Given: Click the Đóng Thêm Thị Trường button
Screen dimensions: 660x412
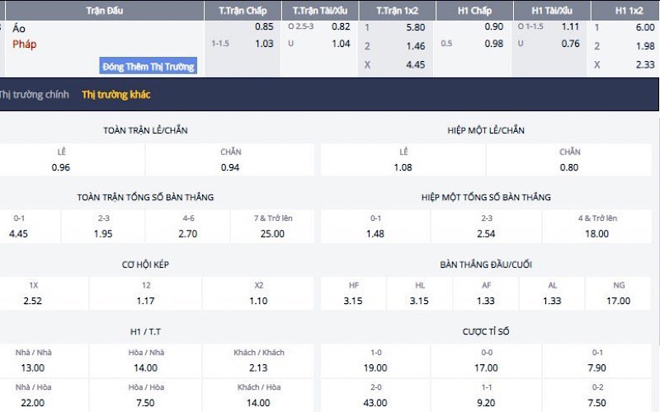Looking at the screenshot, I should pos(148,66).
